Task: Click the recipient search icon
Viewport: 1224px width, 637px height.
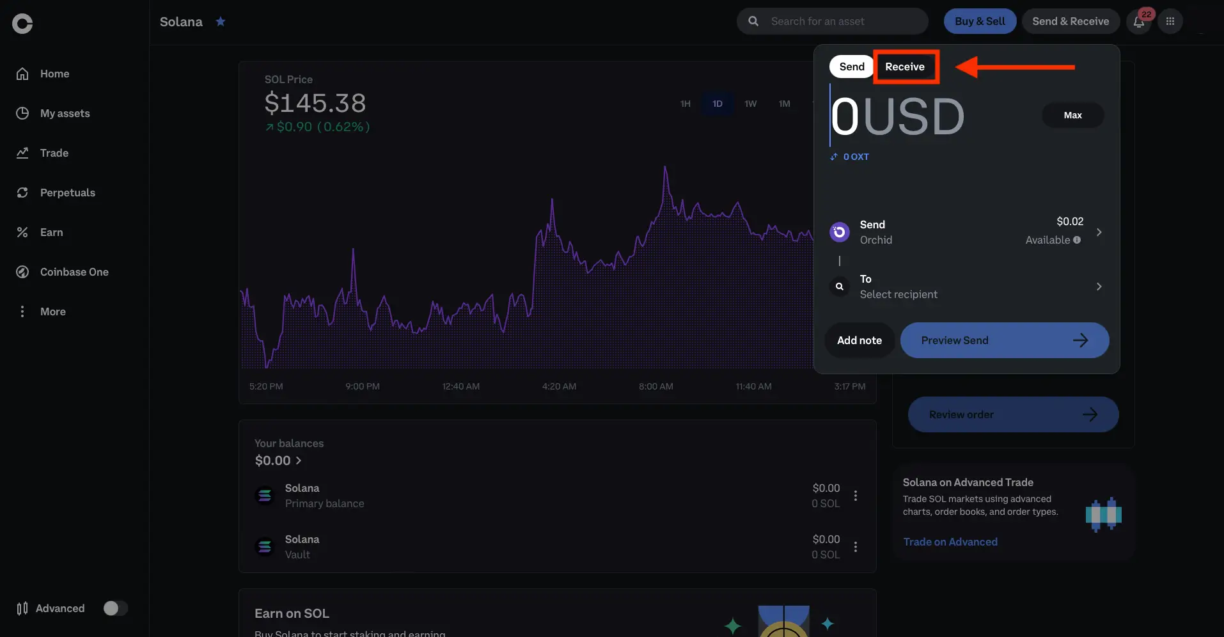Action: 840,287
